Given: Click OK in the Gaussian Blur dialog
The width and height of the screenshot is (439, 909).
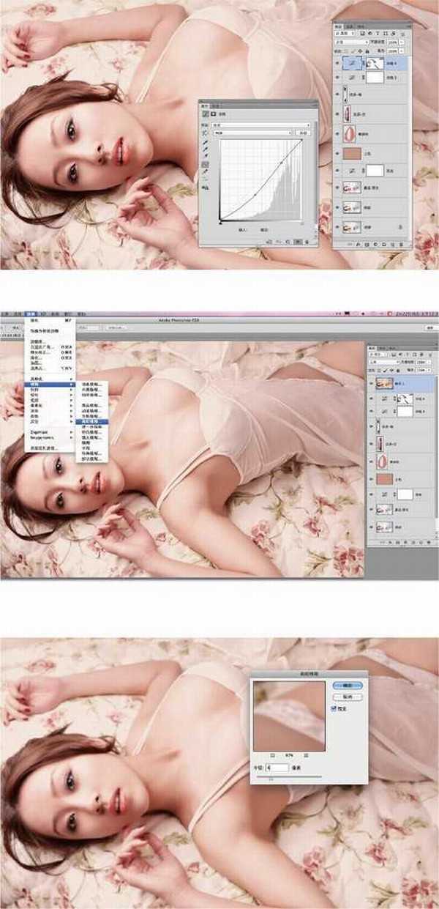Looking at the screenshot, I should (x=348, y=685).
